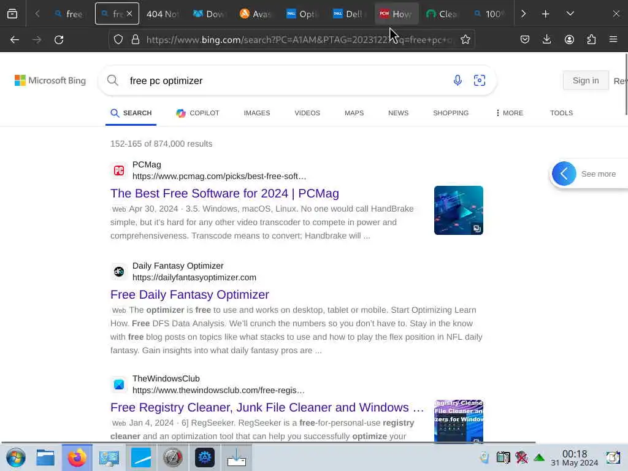
Task: Go back to the previous page
Action: (x=15, y=40)
